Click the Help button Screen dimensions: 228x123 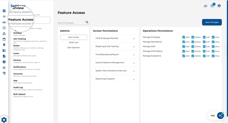213,116
